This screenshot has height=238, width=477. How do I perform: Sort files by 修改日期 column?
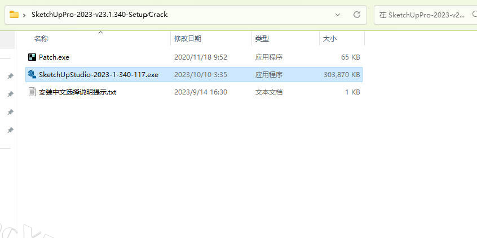188,39
